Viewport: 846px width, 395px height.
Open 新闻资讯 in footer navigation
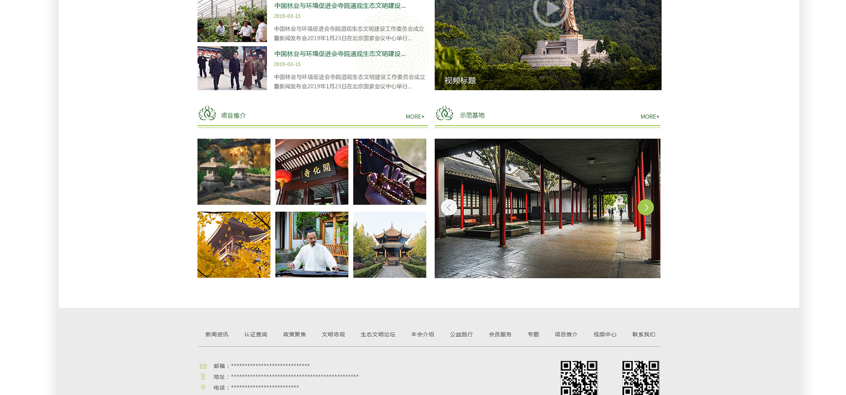point(217,334)
